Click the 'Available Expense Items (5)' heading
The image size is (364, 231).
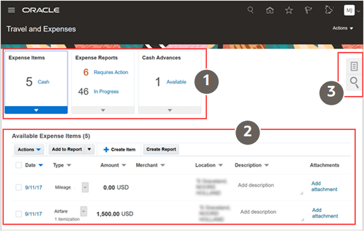pyautogui.click(x=51, y=136)
